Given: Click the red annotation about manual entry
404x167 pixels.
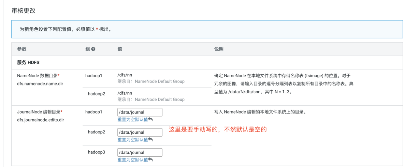Looking at the screenshot, I should pyautogui.click(x=218, y=129).
